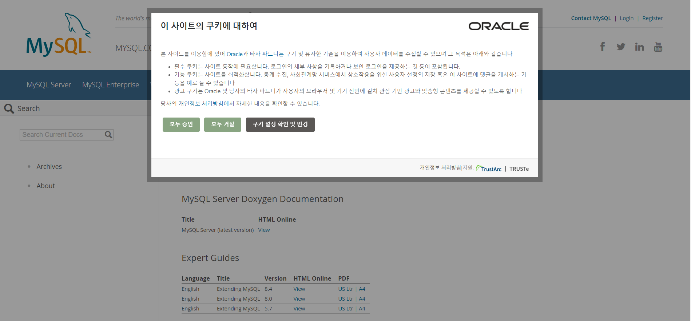
Task: Accept all cookies with 모두 승인
Action: [181, 124]
